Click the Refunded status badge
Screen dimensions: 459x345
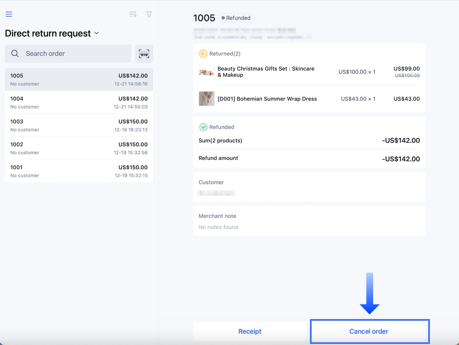[236, 18]
